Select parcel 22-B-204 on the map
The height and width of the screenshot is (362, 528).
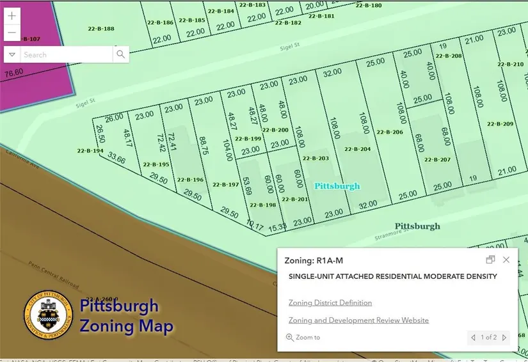[x=357, y=149]
